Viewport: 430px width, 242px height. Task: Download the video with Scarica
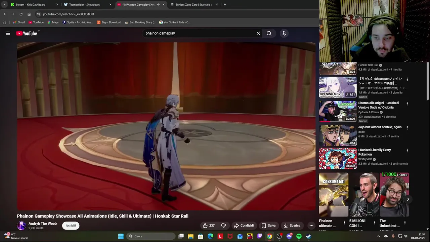pos(292,226)
